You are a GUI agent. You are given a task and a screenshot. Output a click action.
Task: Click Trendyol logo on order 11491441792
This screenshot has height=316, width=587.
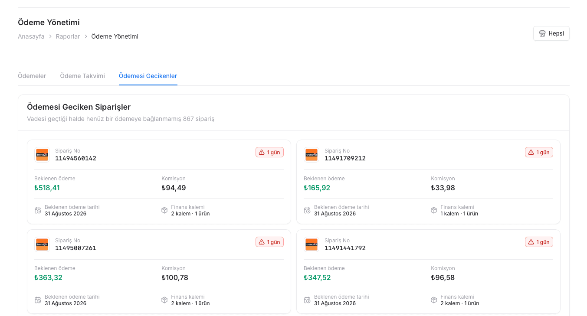[312, 244]
